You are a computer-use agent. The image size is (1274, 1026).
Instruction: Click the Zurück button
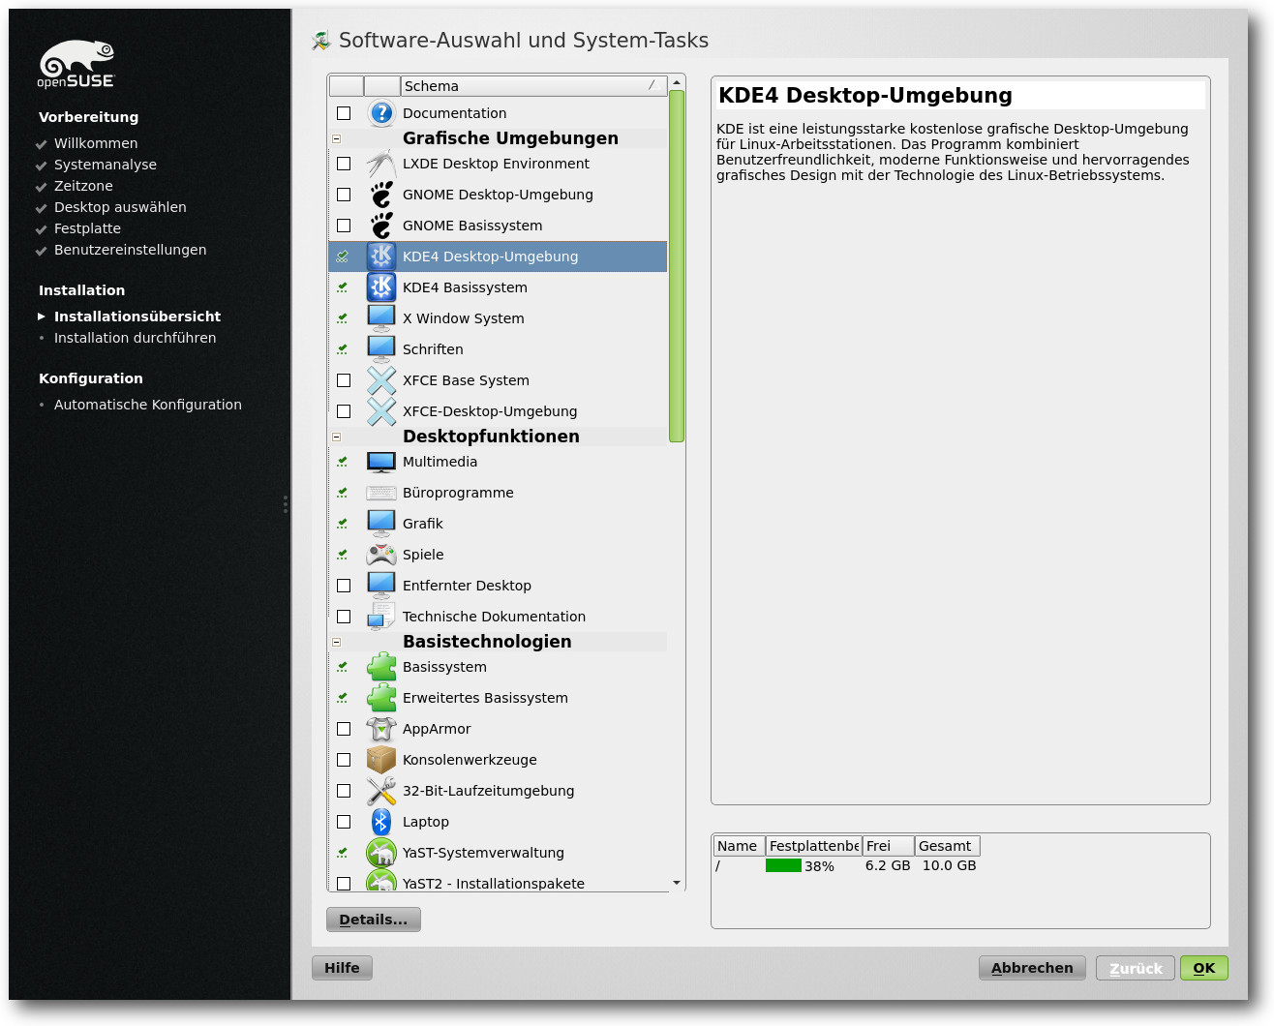(x=1136, y=968)
